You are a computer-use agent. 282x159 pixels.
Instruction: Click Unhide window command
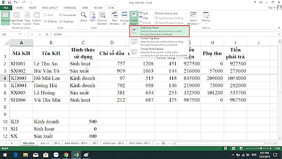click(x=145, y=23)
